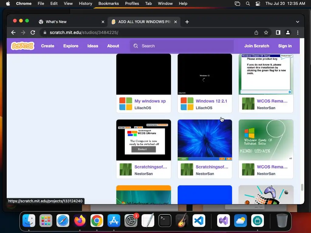The height and width of the screenshot is (233, 311).
Task: Click the browser forward arrow
Action: point(23,32)
